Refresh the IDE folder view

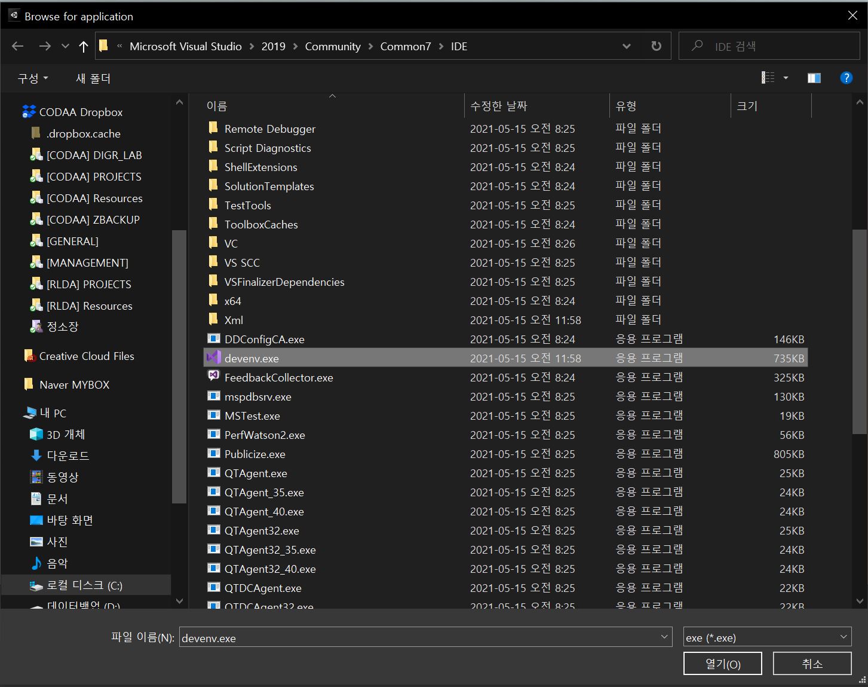pos(656,46)
